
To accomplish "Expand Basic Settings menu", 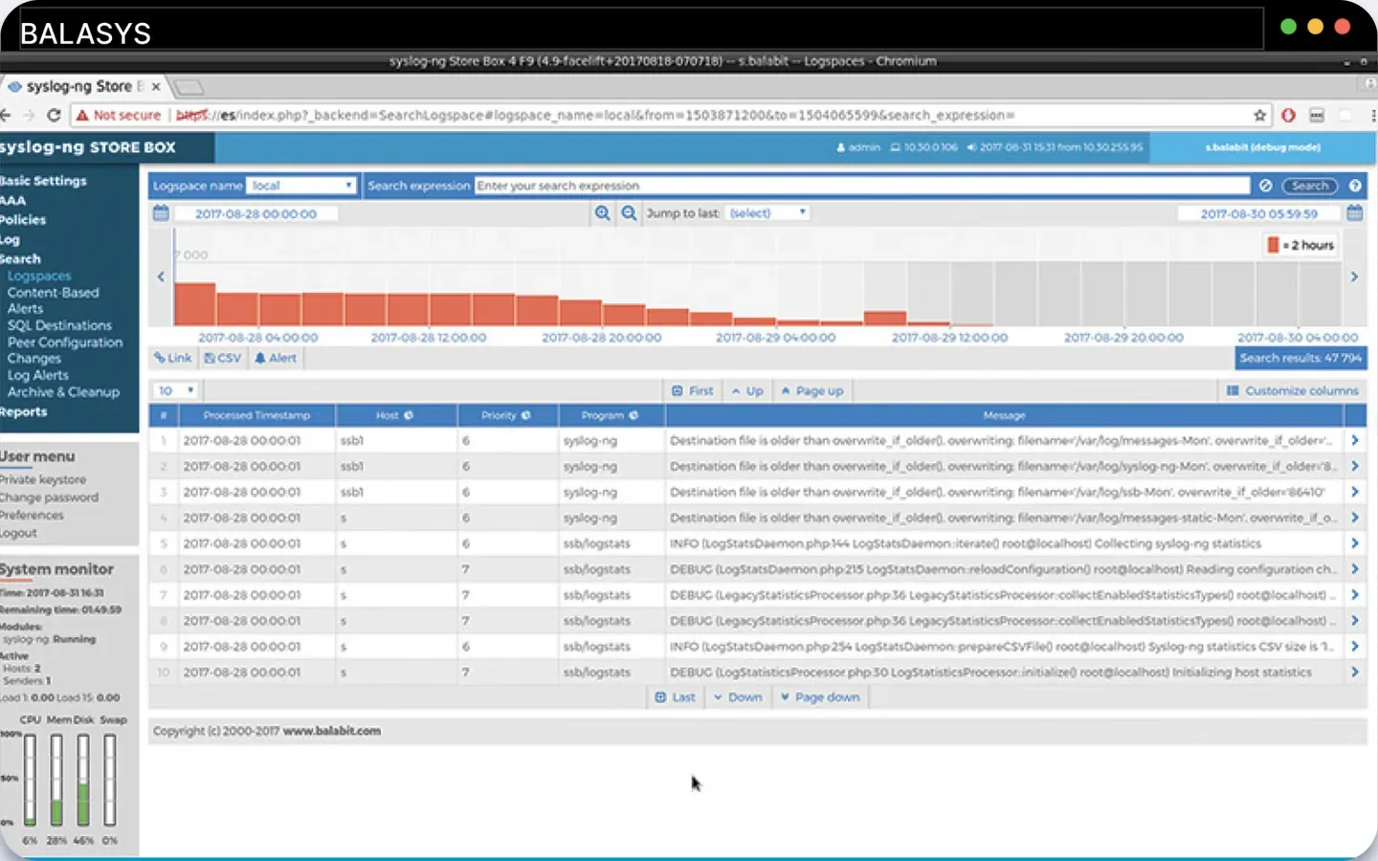I will (43, 181).
